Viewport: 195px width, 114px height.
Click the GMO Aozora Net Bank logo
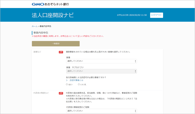point(50,4)
